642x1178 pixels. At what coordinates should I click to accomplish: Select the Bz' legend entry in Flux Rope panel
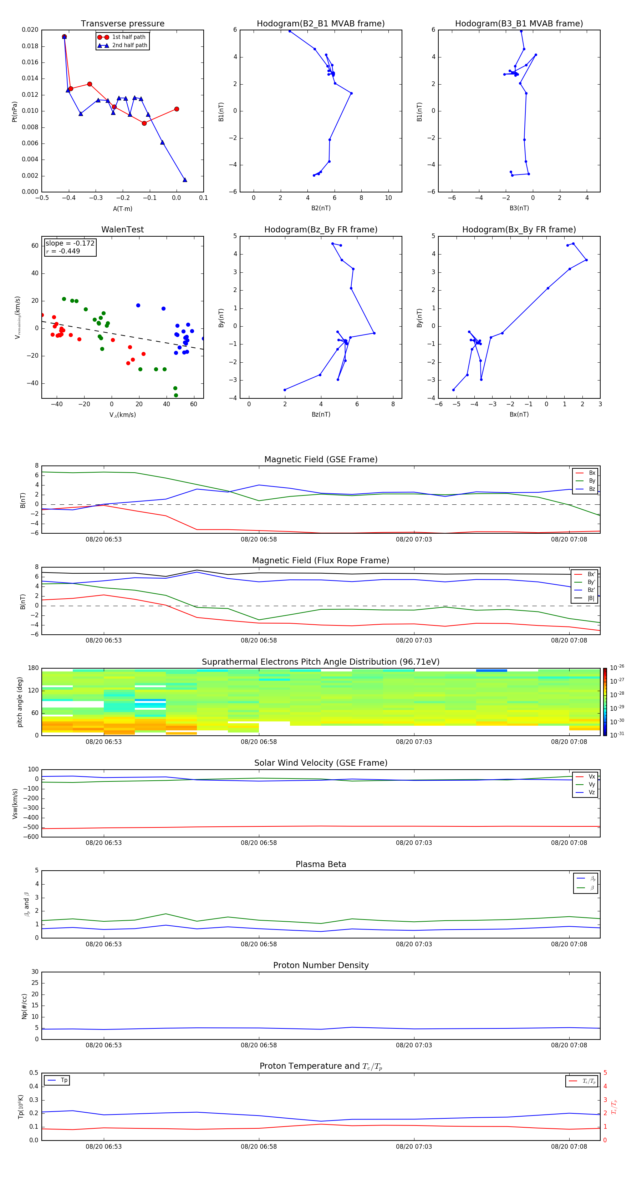click(x=585, y=590)
